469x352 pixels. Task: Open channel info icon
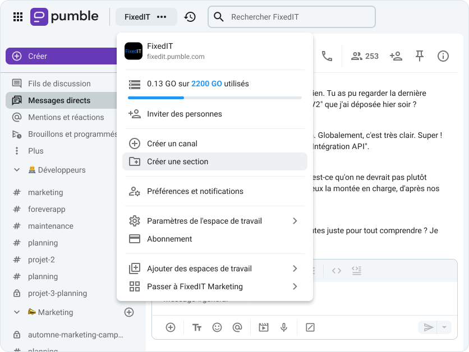point(443,56)
